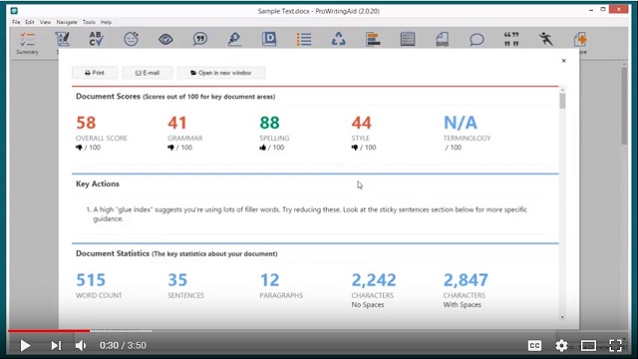638x359 pixels.
Task: Close the summary report with X
Action: click(563, 61)
